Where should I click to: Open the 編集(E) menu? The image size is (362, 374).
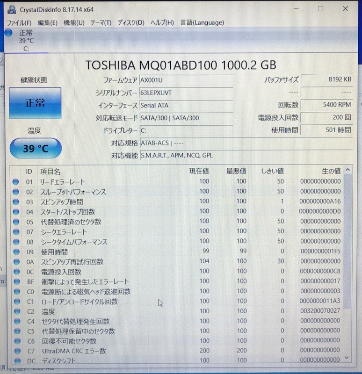point(48,23)
